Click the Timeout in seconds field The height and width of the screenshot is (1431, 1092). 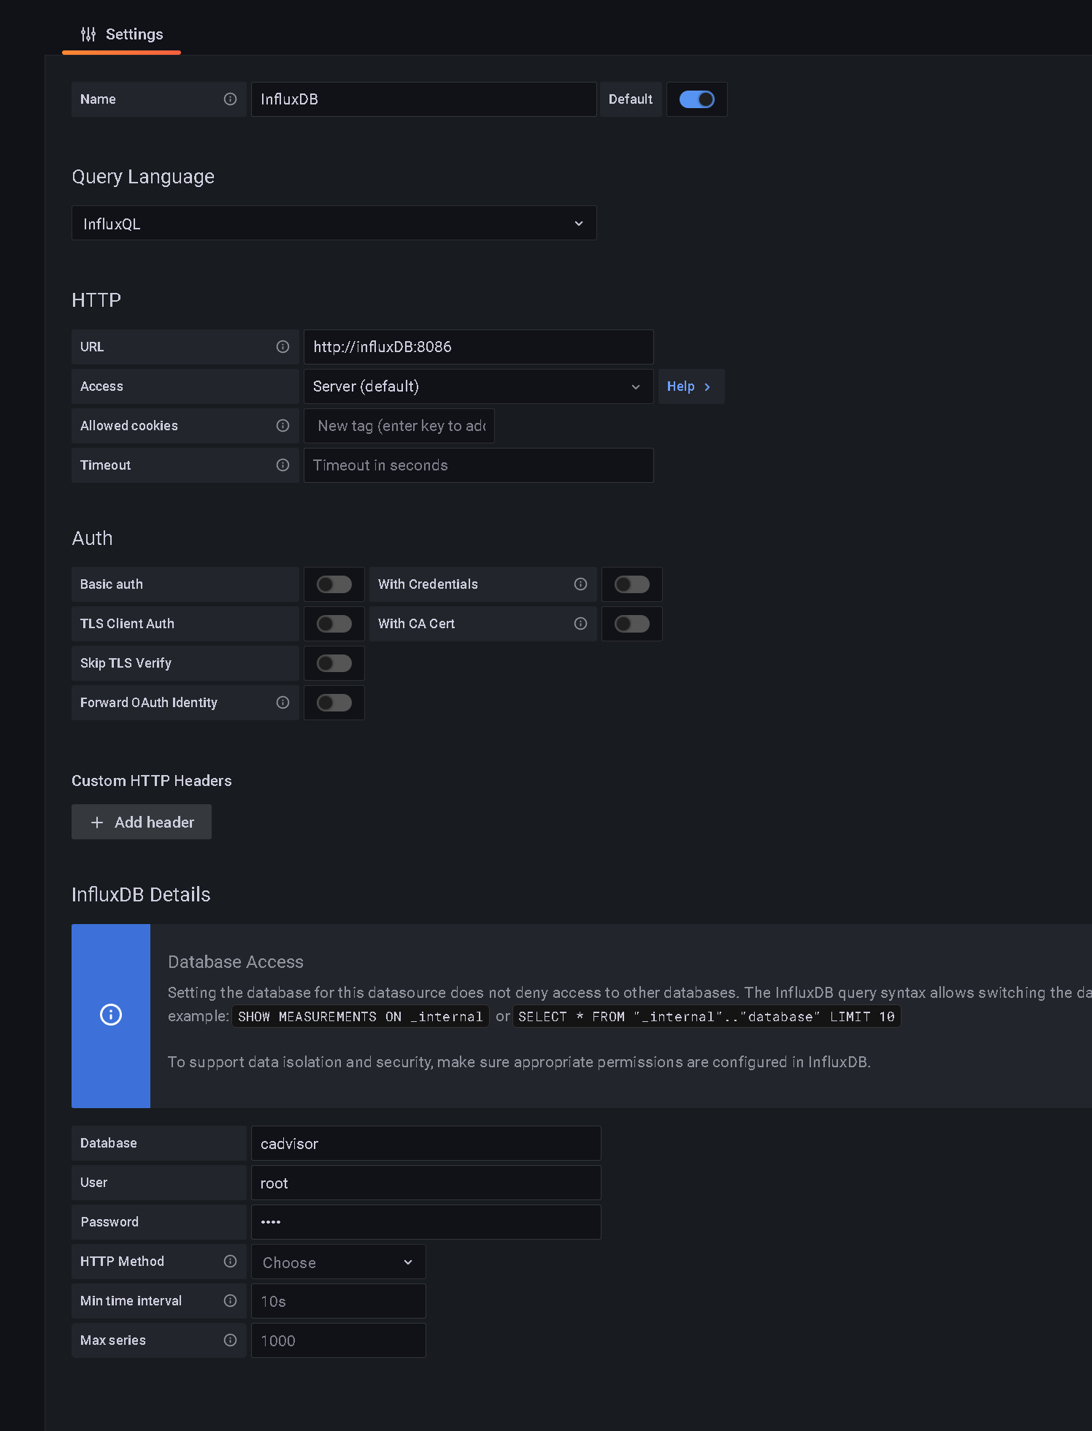pyautogui.click(x=479, y=465)
